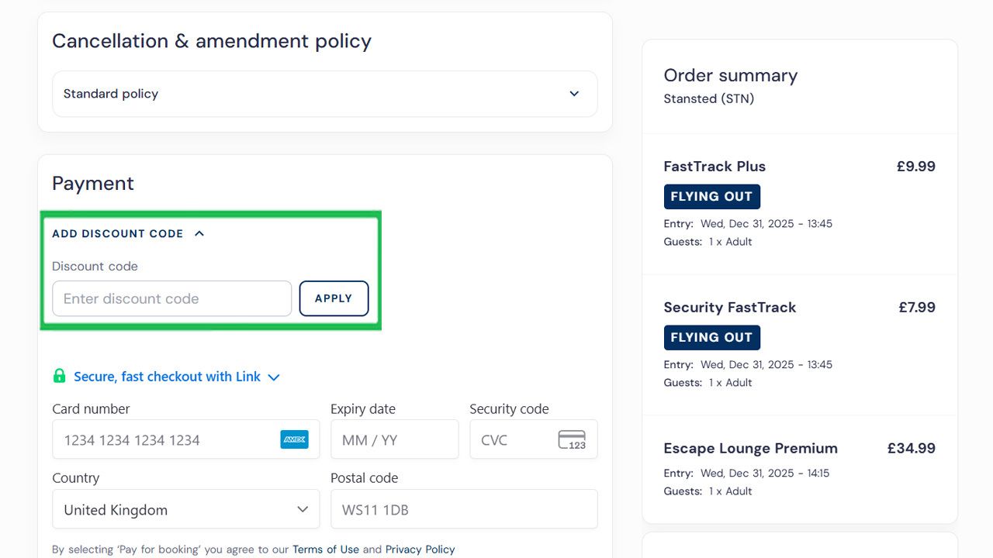Click the WS11 1DB postal code field
Image resolution: width=993 pixels, height=558 pixels.
[464, 509]
